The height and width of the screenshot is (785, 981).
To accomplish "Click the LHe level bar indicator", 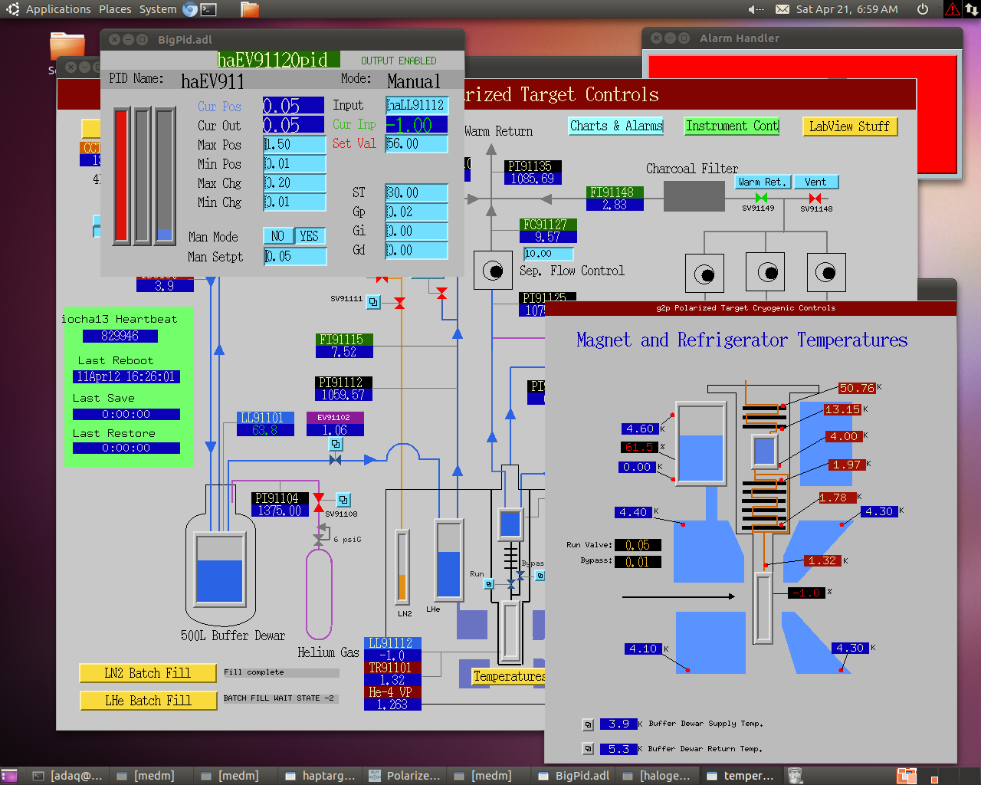I will (448, 560).
